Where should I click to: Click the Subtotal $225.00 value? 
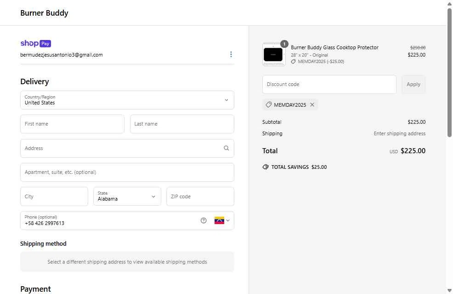pos(417,122)
